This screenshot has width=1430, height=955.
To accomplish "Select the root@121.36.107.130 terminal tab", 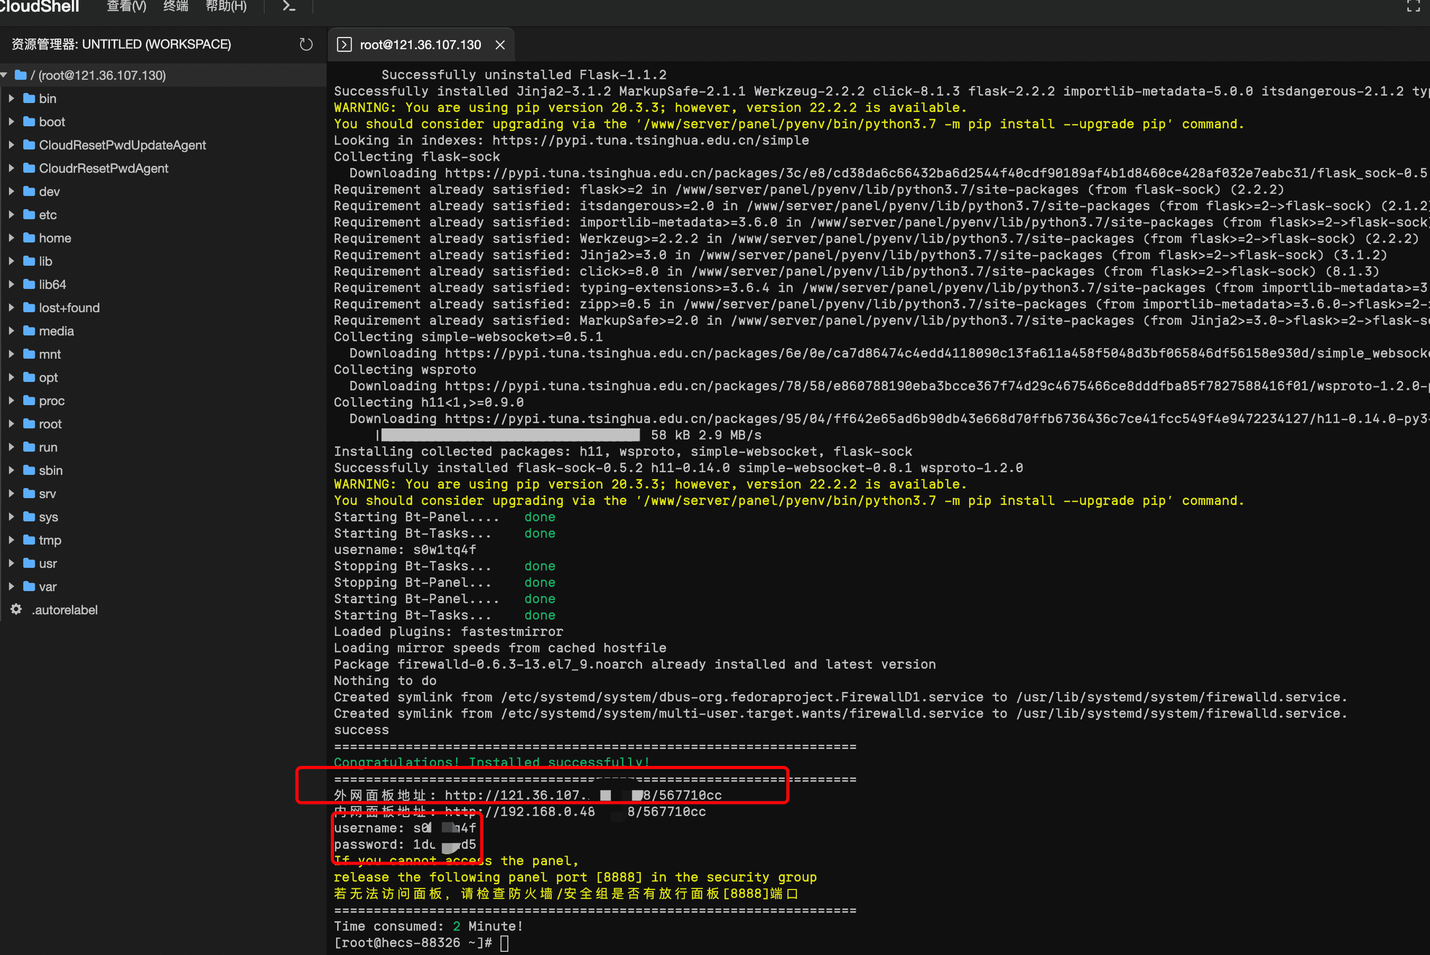I will tap(420, 44).
